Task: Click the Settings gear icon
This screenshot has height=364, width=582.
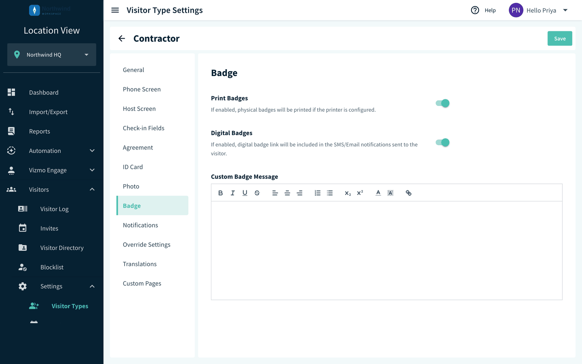Action: 23,286
